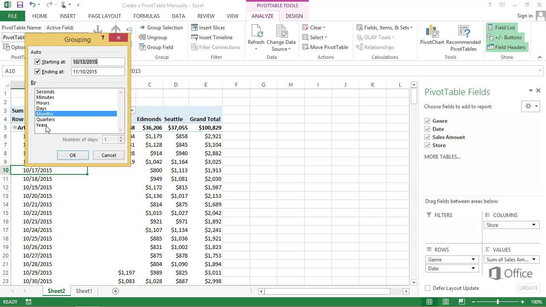This screenshot has height=307, width=546.
Task: Select Years in the grouping By list
Action: (x=41, y=125)
